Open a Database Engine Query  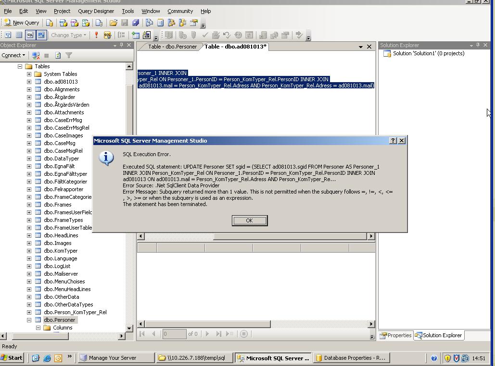tap(50, 23)
